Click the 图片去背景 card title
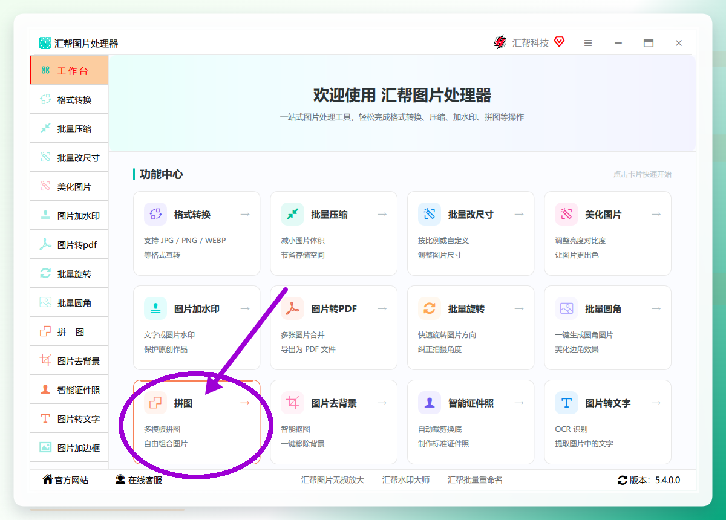726x520 pixels. coord(334,403)
